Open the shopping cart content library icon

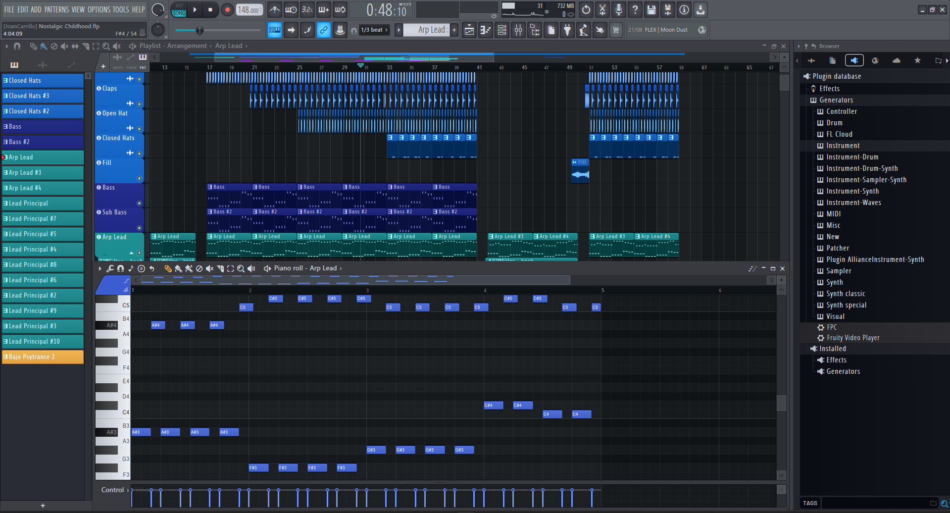616,30
